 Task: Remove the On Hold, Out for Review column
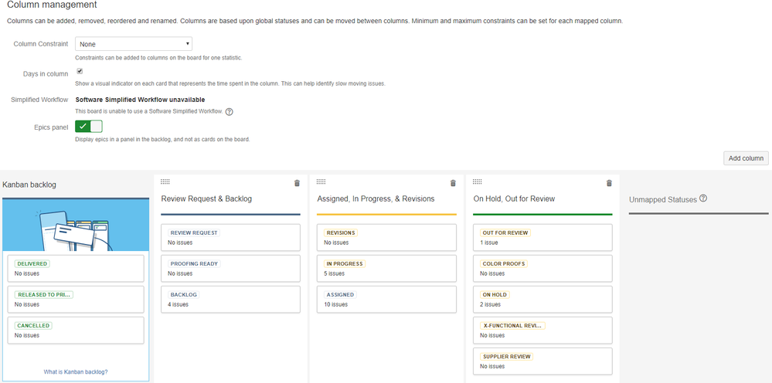(x=609, y=183)
